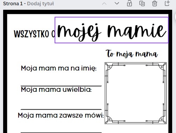Lock the page with the padlock icon
176x133 pixels.
[129, 3]
